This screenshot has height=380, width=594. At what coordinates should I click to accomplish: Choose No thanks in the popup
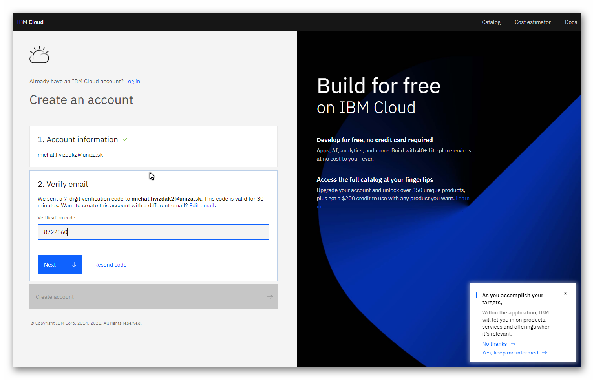point(494,344)
